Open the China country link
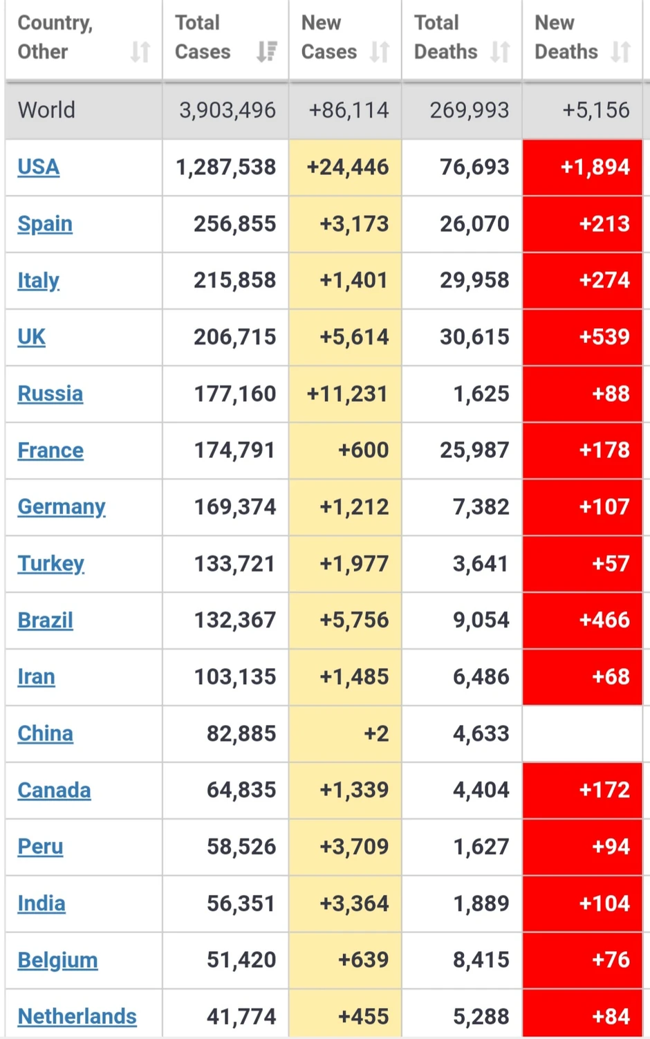Image resolution: width=650 pixels, height=1039 pixels. pos(46,734)
